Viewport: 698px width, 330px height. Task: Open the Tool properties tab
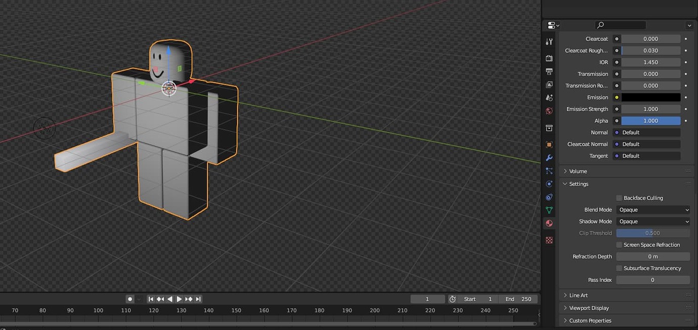click(x=549, y=42)
